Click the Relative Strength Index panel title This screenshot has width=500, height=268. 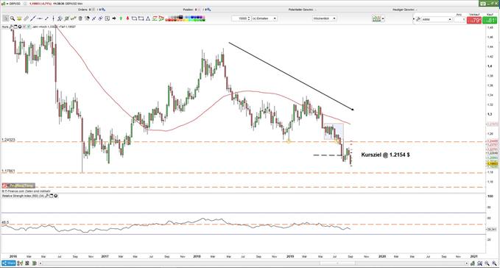tap(23, 196)
